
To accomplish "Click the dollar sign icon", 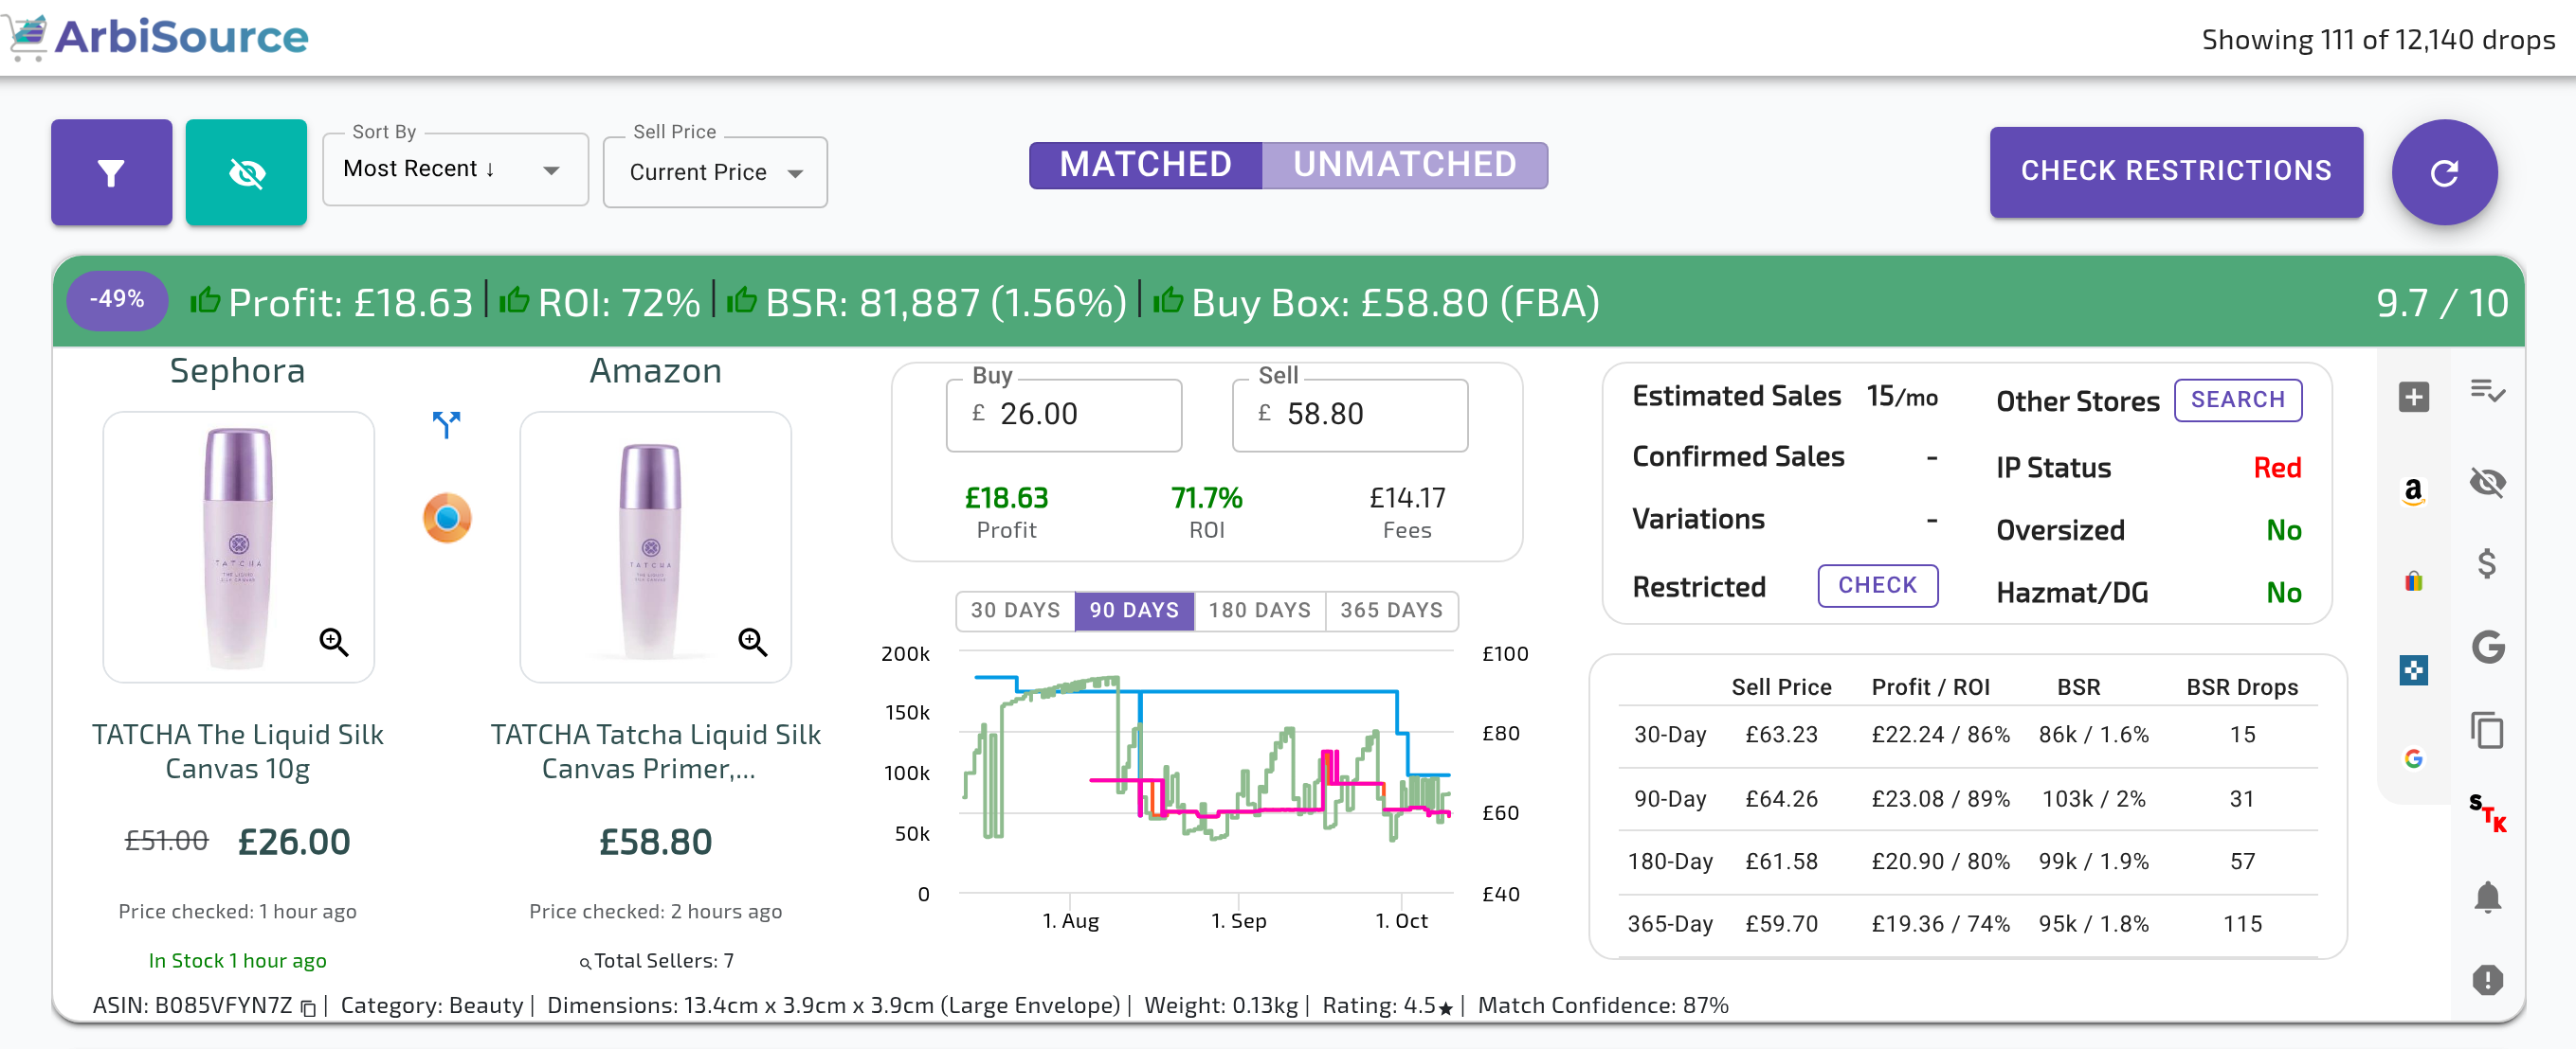I will point(2487,564).
